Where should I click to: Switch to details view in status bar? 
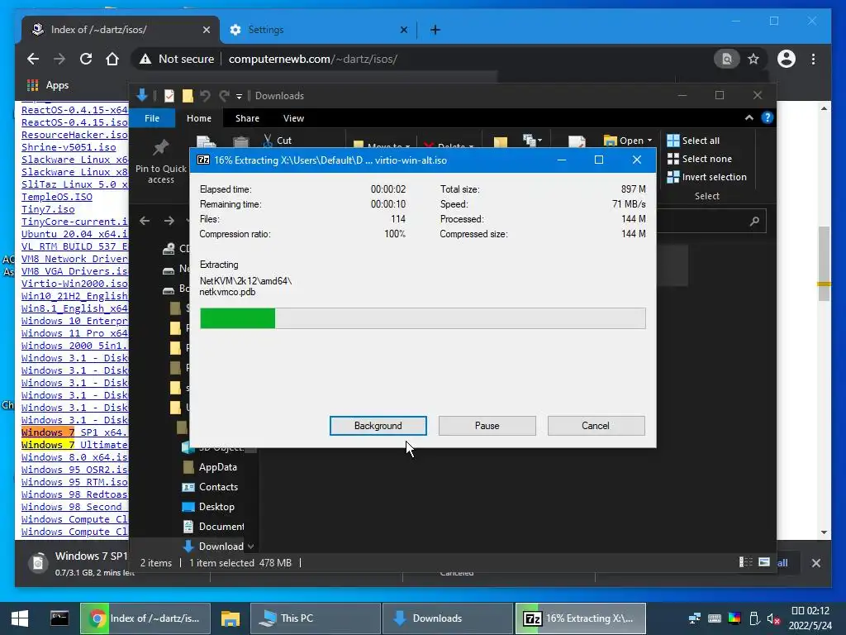click(x=746, y=562)
